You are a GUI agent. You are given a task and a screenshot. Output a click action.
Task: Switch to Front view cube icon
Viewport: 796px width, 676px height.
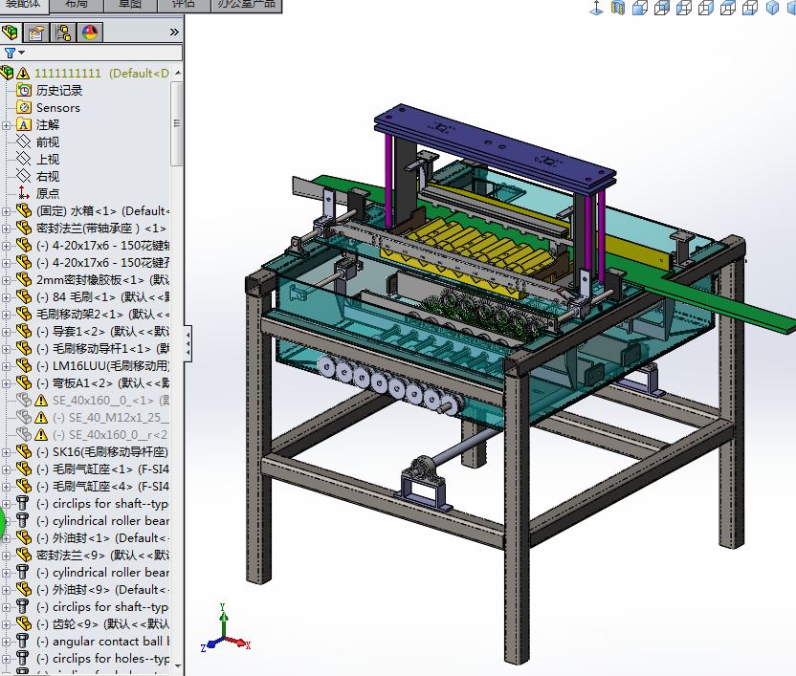click(640, 8)
